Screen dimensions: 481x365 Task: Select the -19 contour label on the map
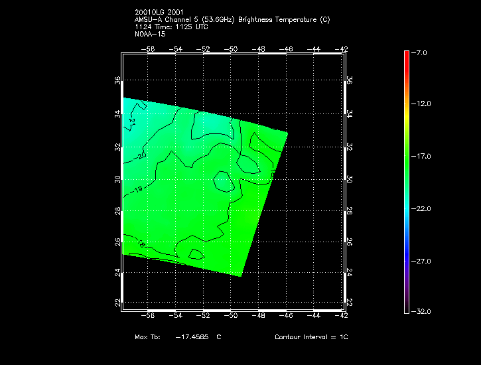pos(138,190)
